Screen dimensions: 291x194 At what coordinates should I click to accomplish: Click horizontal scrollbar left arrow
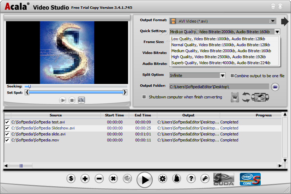click(x=6, y=165)
